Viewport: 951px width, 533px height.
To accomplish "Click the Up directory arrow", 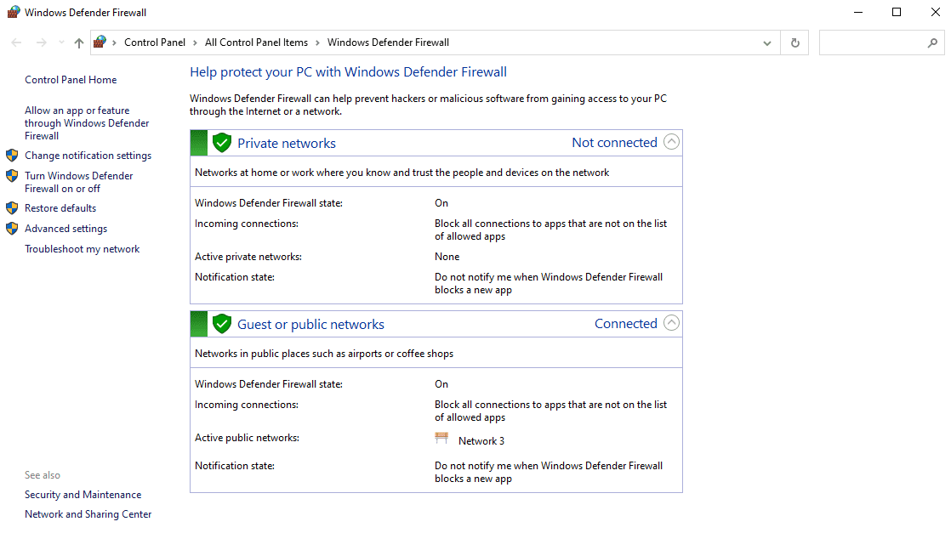I will point(79,43).
